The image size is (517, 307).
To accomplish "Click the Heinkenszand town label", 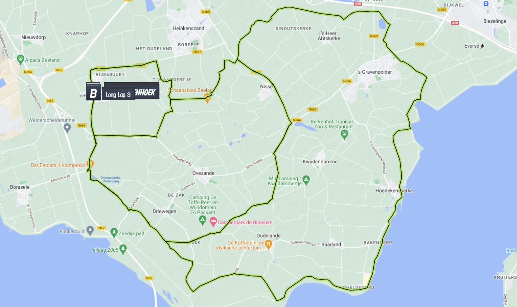I will [x=188, y=28].
